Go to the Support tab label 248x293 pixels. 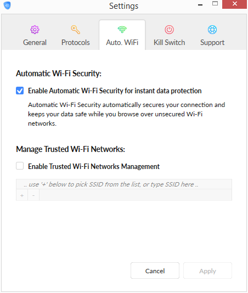coord(212,43)
